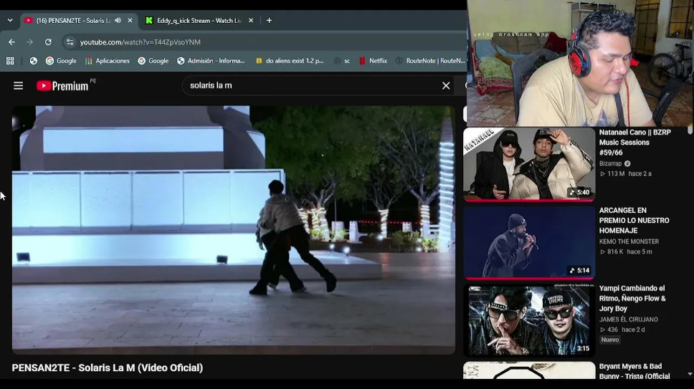Open the Admisión - Informa... bookmark
The image size is (694, 389).
point(211,61)
